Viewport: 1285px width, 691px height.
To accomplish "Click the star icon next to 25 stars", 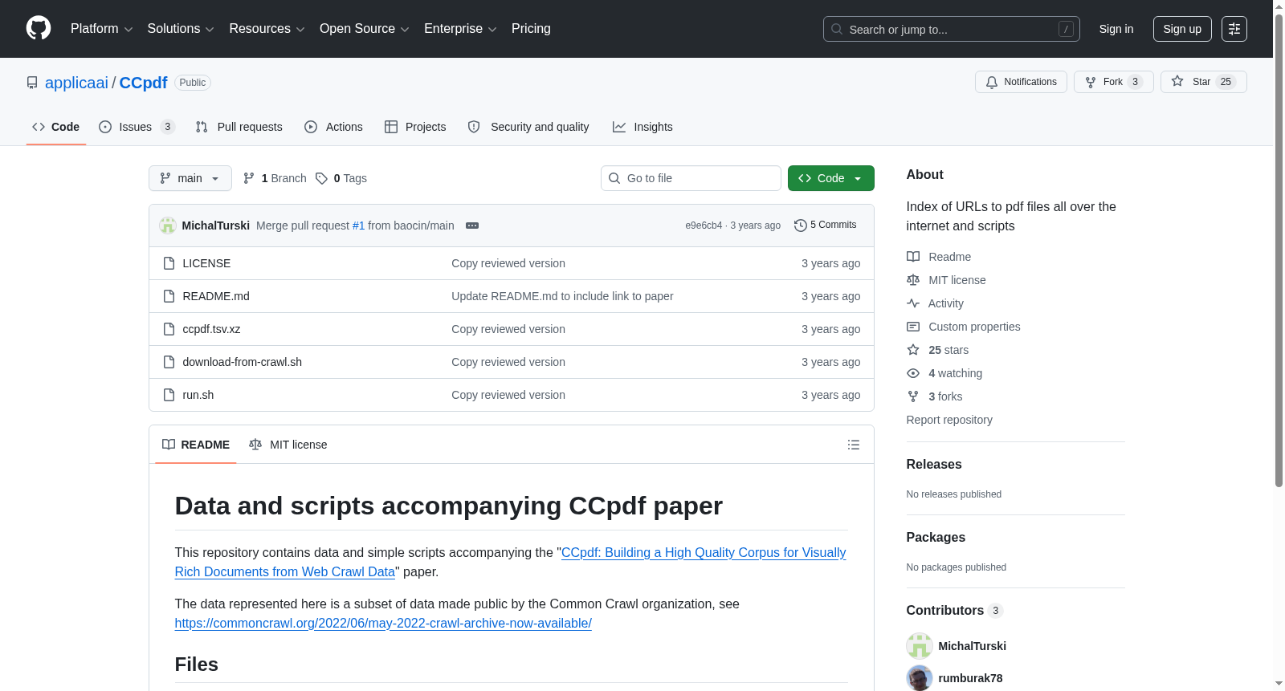I will pyautogui.click(x=913, y=350).
